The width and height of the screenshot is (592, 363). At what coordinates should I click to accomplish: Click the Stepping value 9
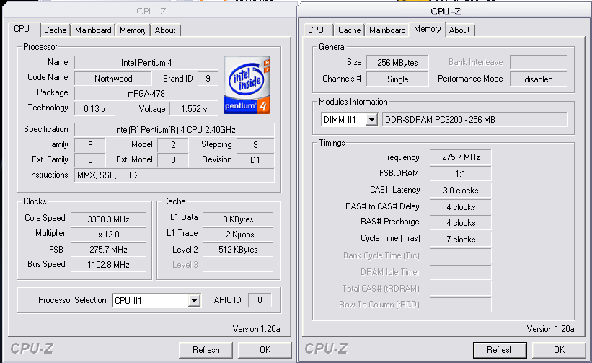(255, 144)
